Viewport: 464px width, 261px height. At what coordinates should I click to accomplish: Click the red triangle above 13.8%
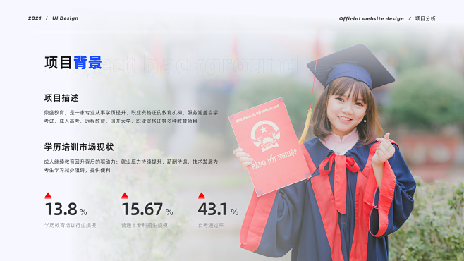point(48,195)
